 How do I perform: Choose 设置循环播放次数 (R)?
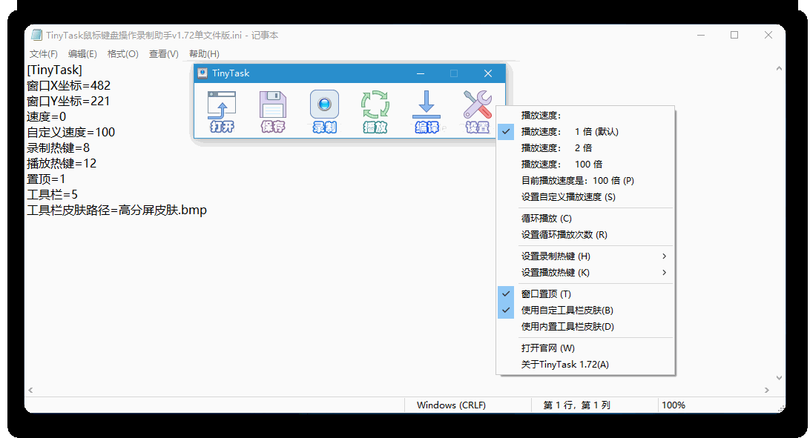pos(585,235)
